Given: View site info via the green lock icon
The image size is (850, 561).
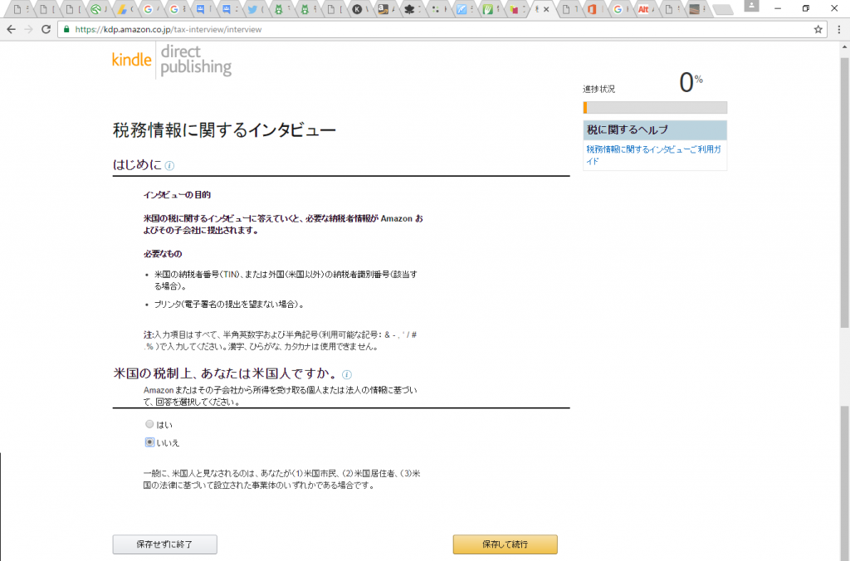Looking at the screenshot, I should pos(66,29).
